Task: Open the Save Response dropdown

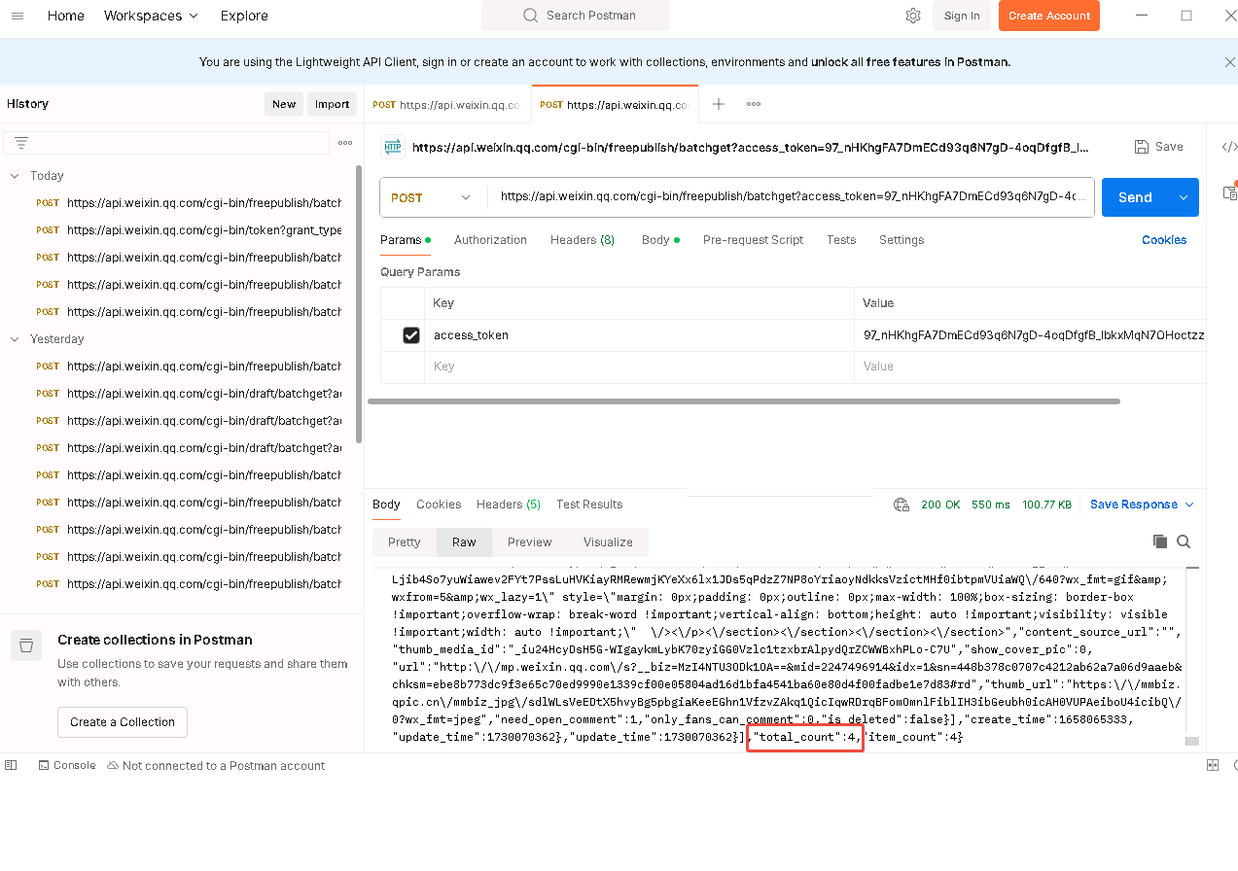Action: pyautogui.click(x=1142, y=505)
